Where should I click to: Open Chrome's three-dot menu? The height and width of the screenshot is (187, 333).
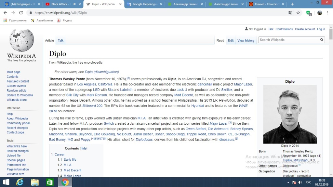(328, 13)
